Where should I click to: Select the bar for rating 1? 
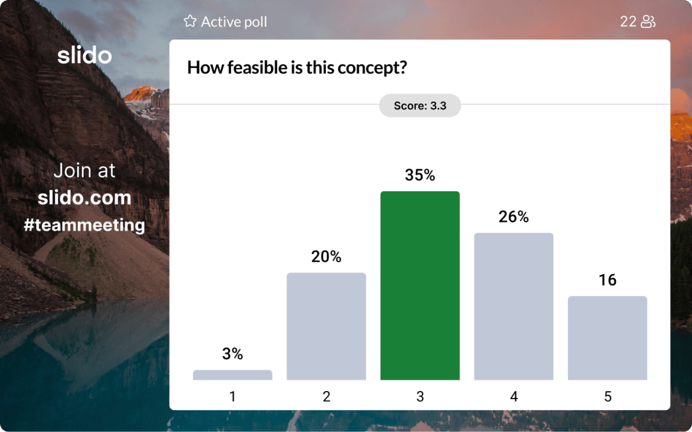232,375
